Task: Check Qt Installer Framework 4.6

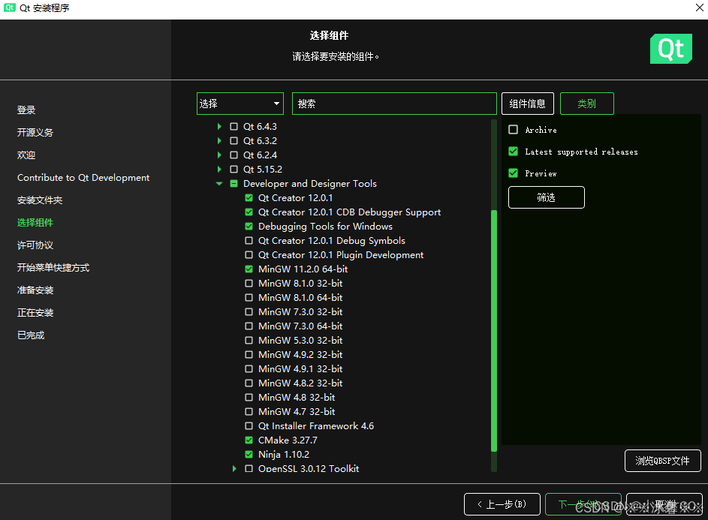Action: [x=249, y=425]
